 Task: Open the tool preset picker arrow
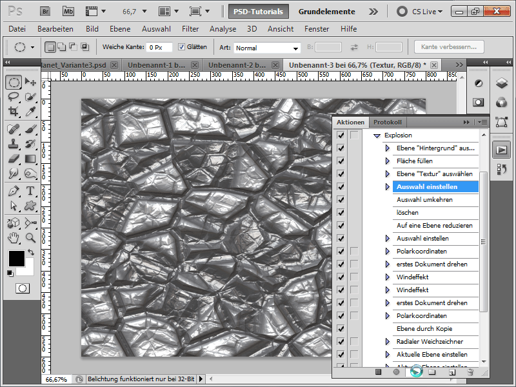click(32, 47)
